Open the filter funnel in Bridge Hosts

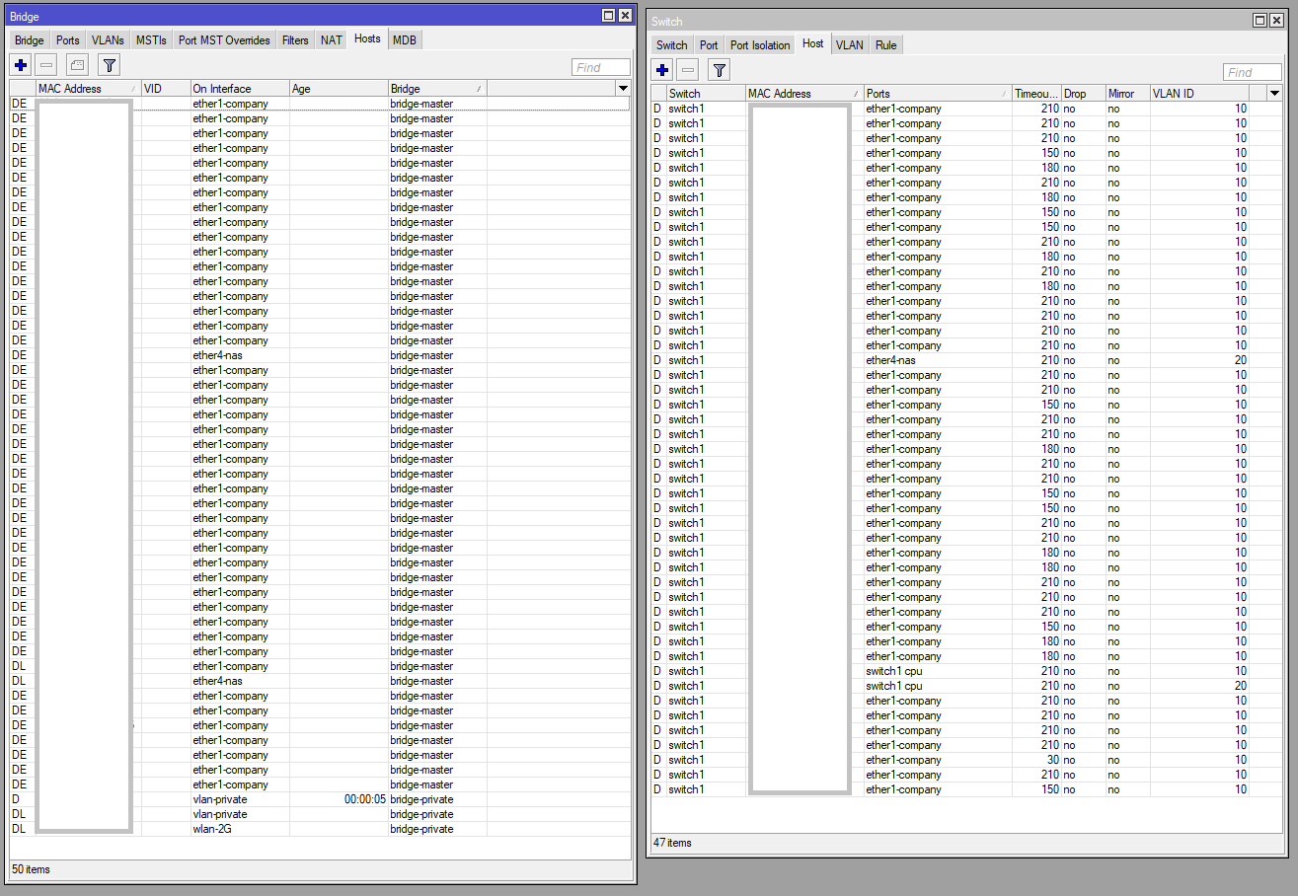pos(109,64)
